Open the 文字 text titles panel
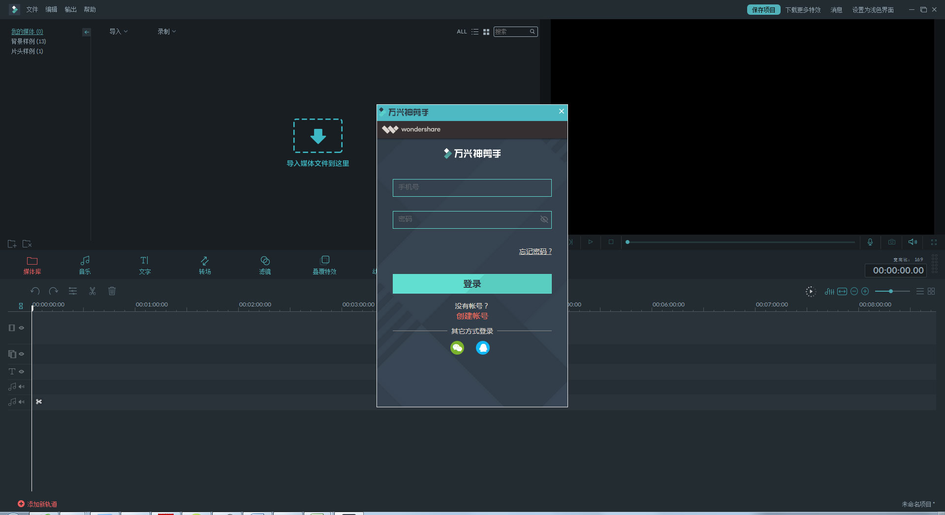Image resolution: width=945 pixels, height=515 pixels. click(x=145, y=265)
